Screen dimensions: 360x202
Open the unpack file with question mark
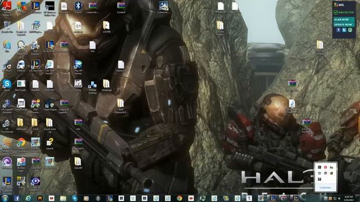(49, 144)
